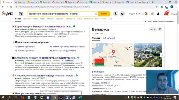Screen dimensions: 179x100
Task: Open the Windows action center
Action: (x=175, y=97)
